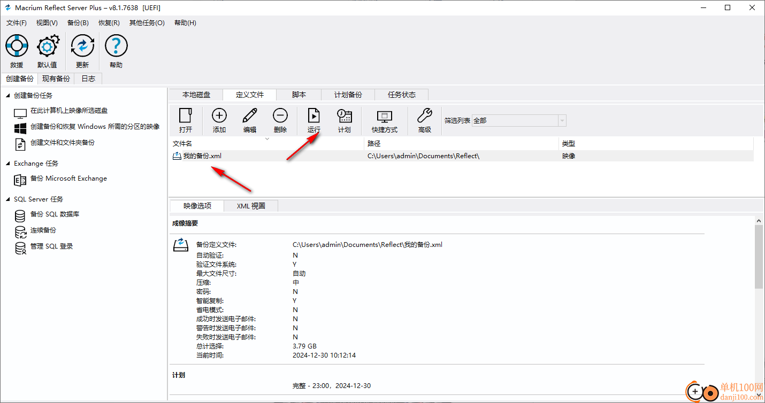This screenshot has width=765, height=403.
Task: Click the path C:\Users\admin\Documents\Reflect\ cell
Action: tap(423, 156)
